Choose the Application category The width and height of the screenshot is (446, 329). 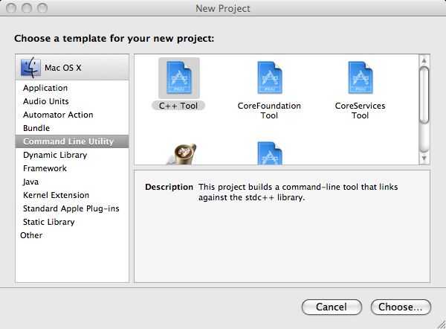45,88
